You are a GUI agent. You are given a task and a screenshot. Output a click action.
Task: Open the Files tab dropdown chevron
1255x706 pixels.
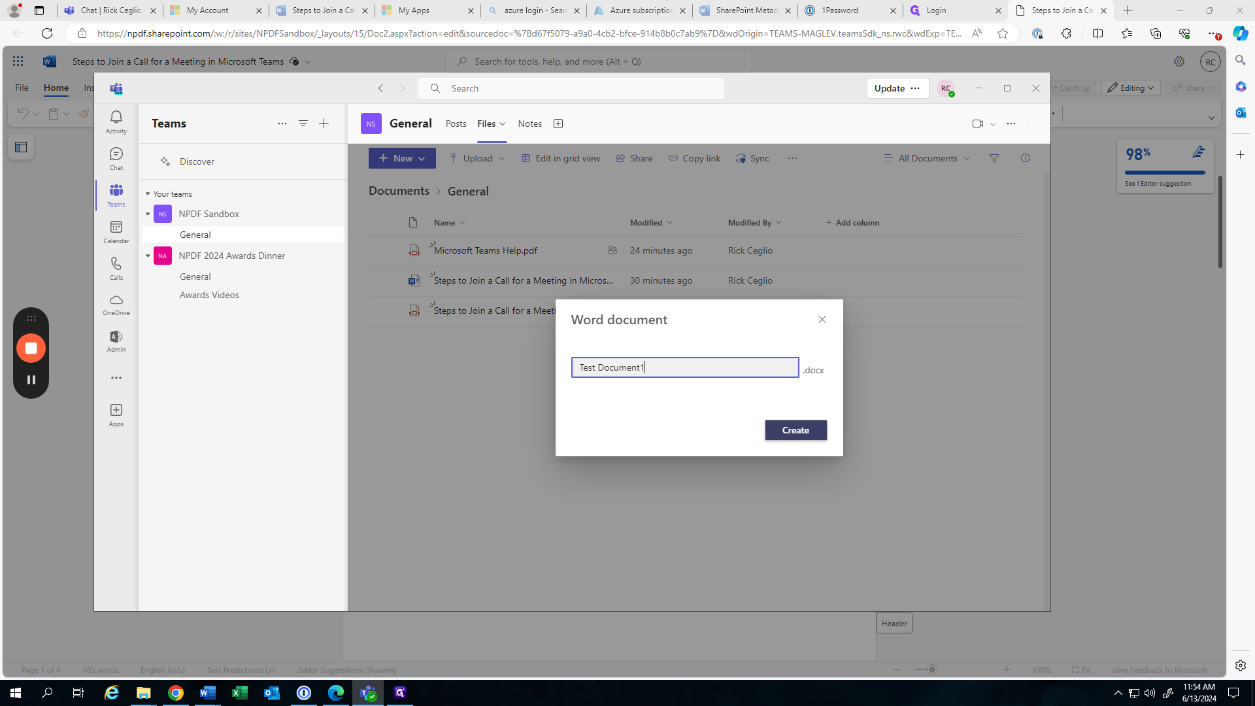tap(503, 124)
